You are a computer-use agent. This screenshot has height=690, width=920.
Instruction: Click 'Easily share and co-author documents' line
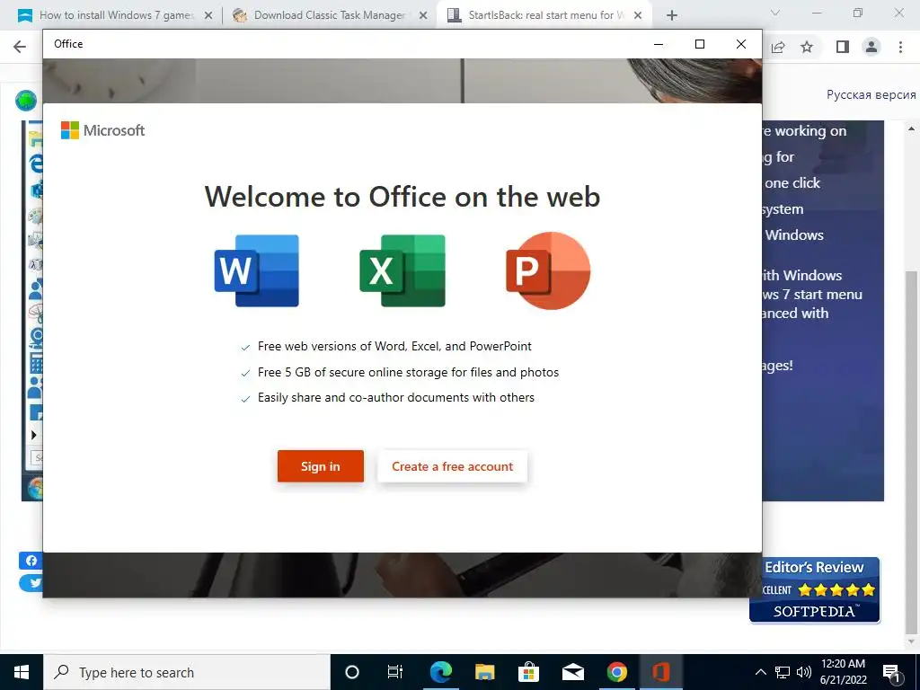(396, 397)
